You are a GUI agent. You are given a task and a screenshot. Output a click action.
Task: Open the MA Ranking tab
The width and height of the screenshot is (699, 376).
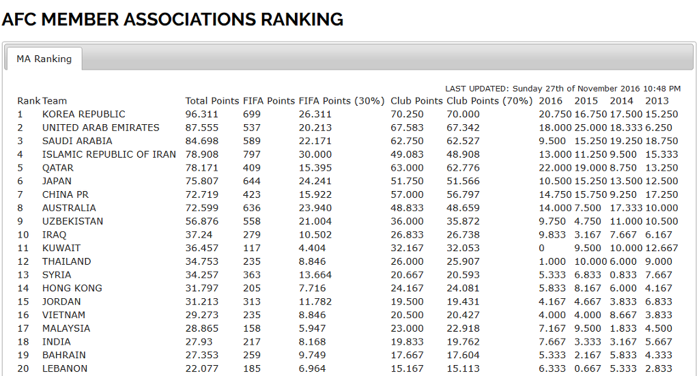tap(44, 59)
